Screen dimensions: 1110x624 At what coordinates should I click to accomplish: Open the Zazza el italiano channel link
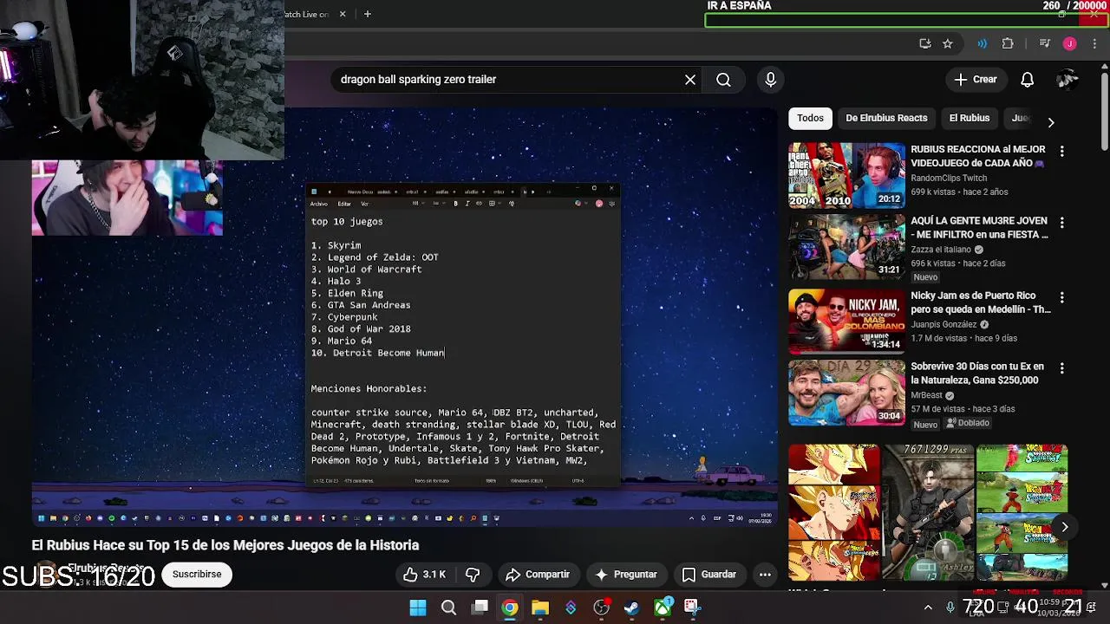tap(942, 250)
